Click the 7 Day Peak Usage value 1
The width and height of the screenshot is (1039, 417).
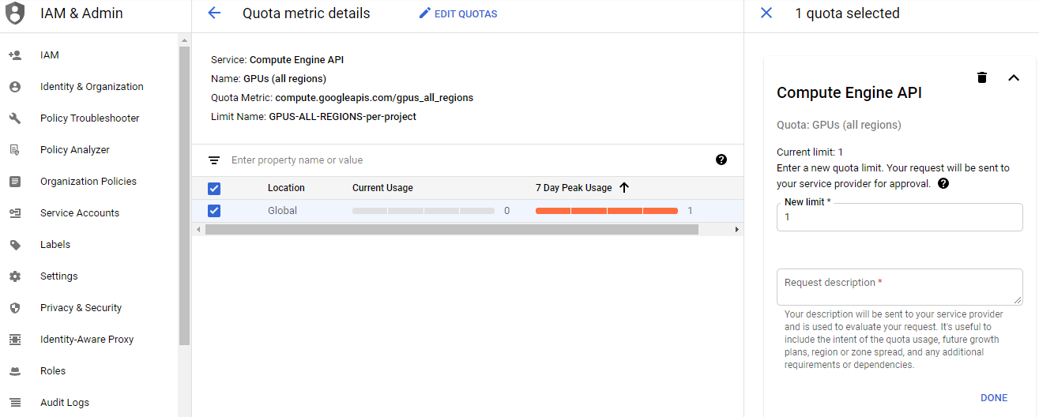(690, 211)
